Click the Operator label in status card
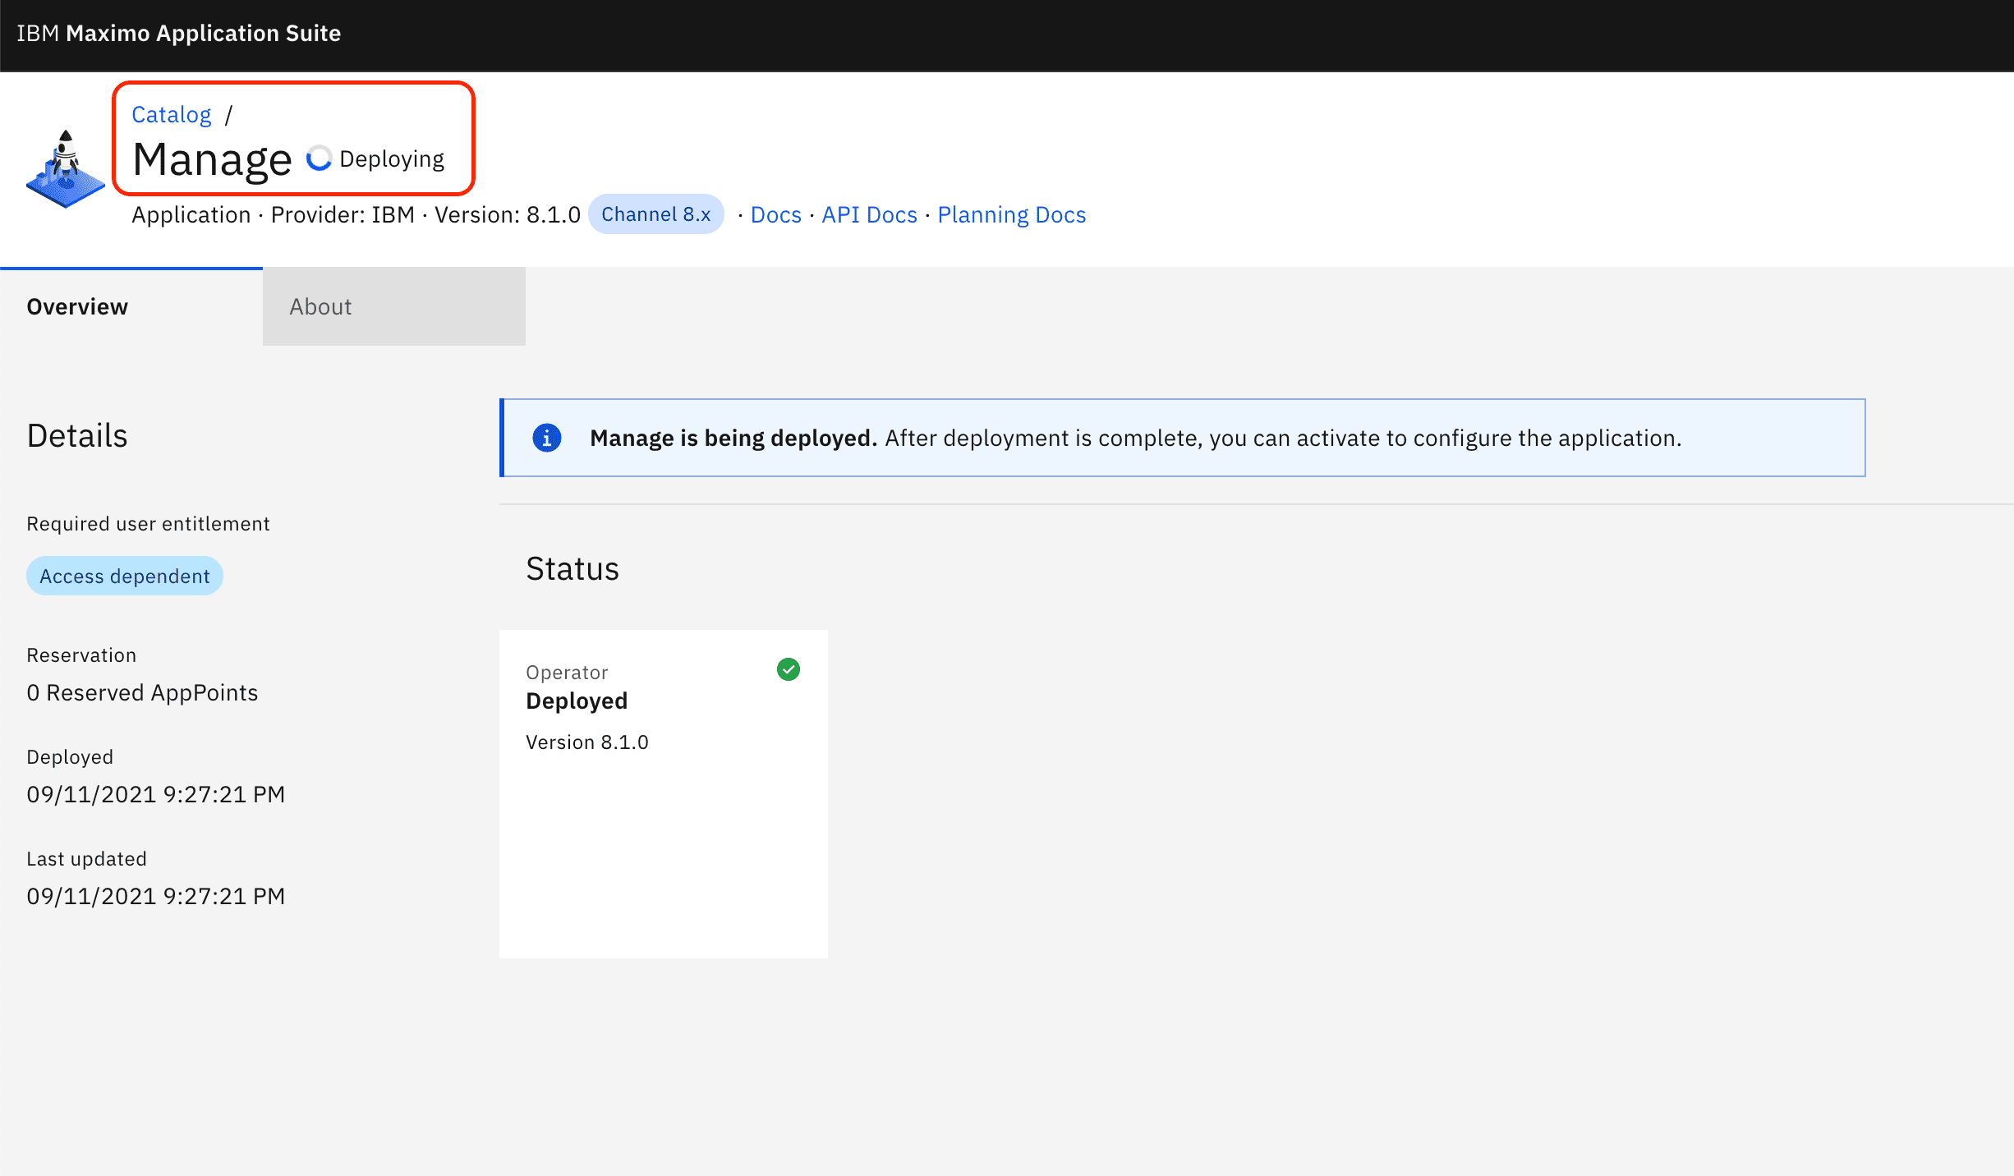This screenshot has height=1176, width=2014. [x=567, y=672]
